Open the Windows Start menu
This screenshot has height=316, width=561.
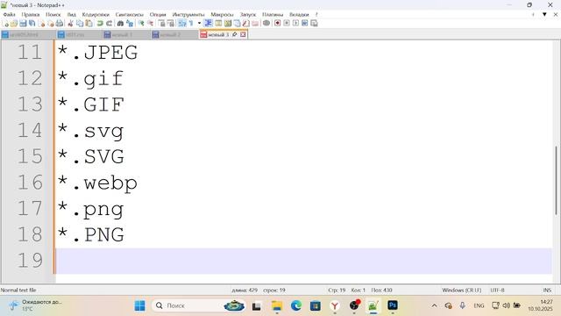point(139,305)
